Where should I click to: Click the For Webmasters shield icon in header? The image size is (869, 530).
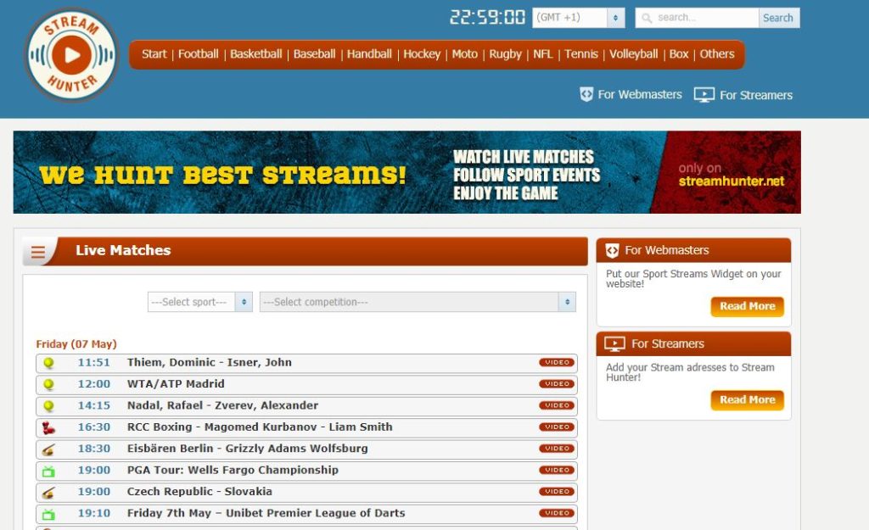586,95
